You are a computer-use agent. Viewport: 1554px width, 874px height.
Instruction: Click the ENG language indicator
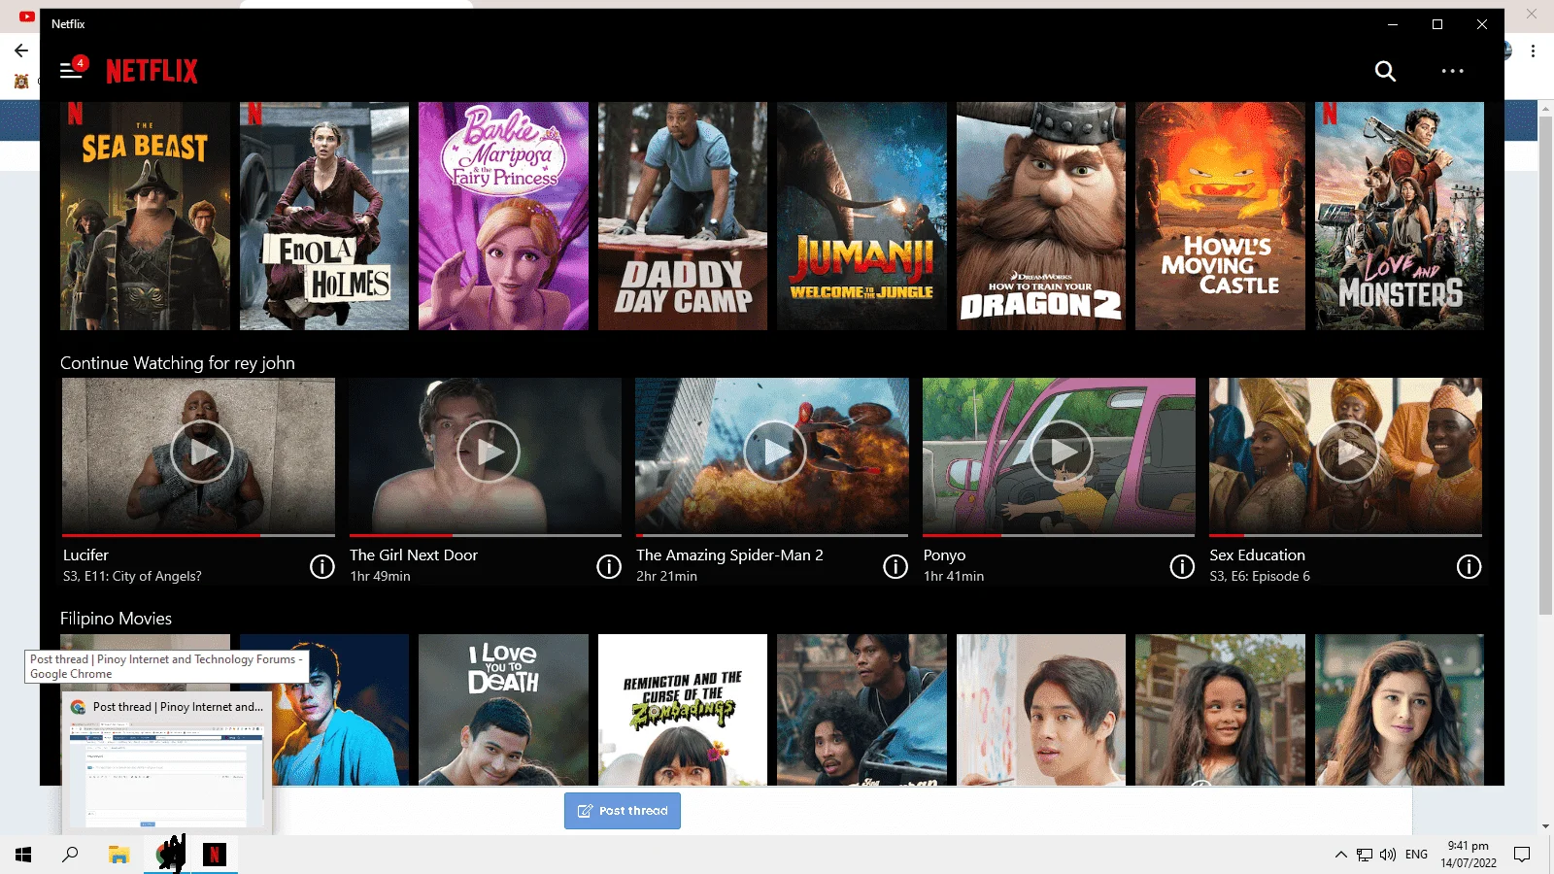click(x=1416, y=855)
